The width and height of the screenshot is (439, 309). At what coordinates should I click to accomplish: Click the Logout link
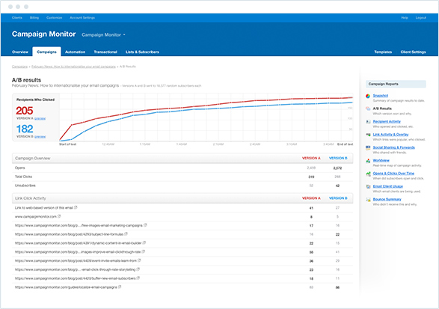[420, 18]
